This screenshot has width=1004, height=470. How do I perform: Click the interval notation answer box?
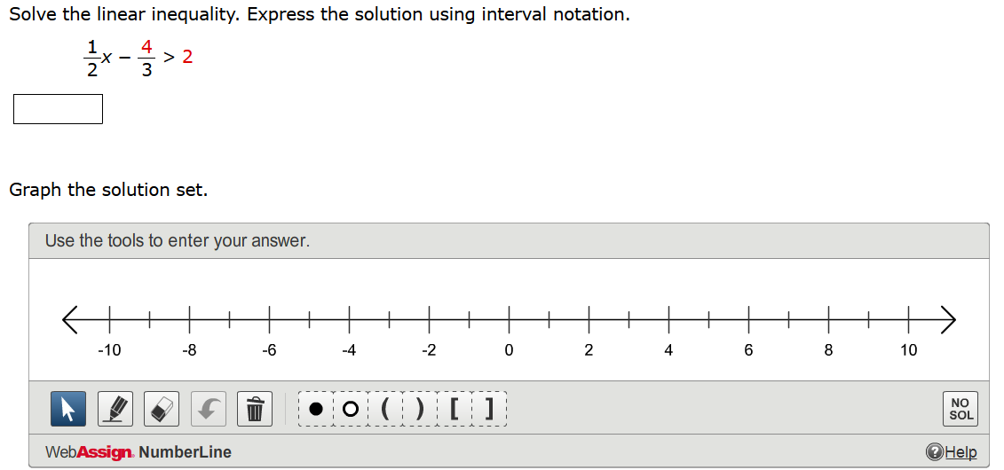[x=59, y=109]
